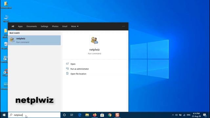Image resolution: width=210 pixels, height=118 pixels.
Task: Switch to the Settings search tab
Action: pyautogui.click(x=45, y=26)
